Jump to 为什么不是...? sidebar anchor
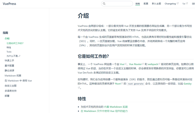 click(13, 56)
